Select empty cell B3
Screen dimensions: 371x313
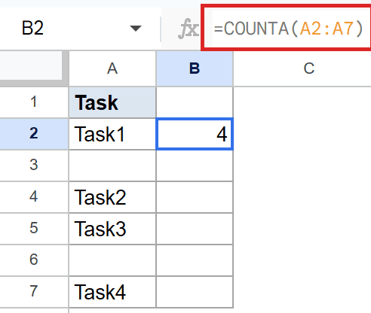tap(195, 166)
